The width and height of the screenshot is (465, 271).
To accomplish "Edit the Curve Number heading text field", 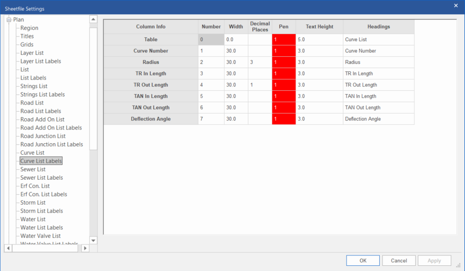I will (x=378, y=51).
